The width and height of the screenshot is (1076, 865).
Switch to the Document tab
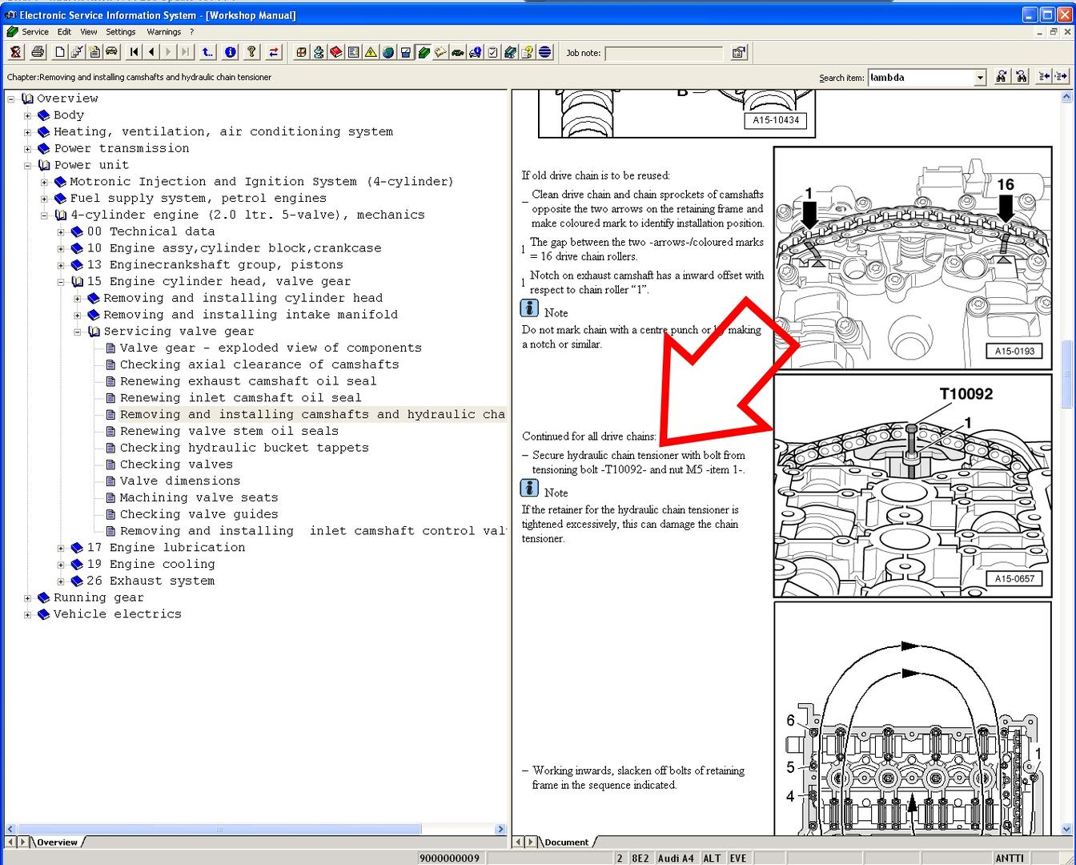click(x=565, y=842)
